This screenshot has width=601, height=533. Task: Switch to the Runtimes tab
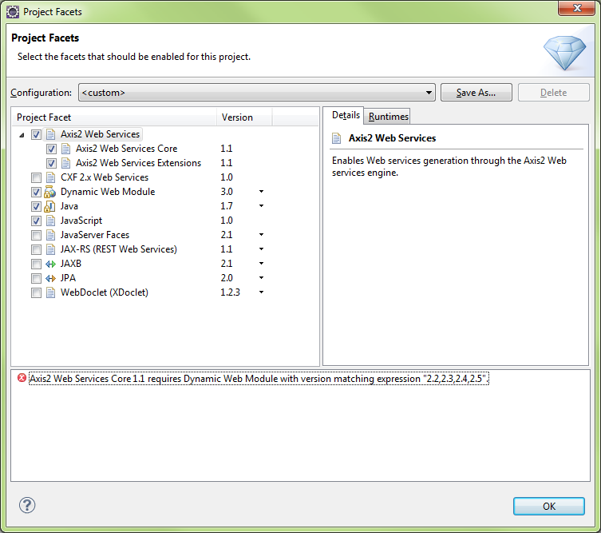(388, 117)
